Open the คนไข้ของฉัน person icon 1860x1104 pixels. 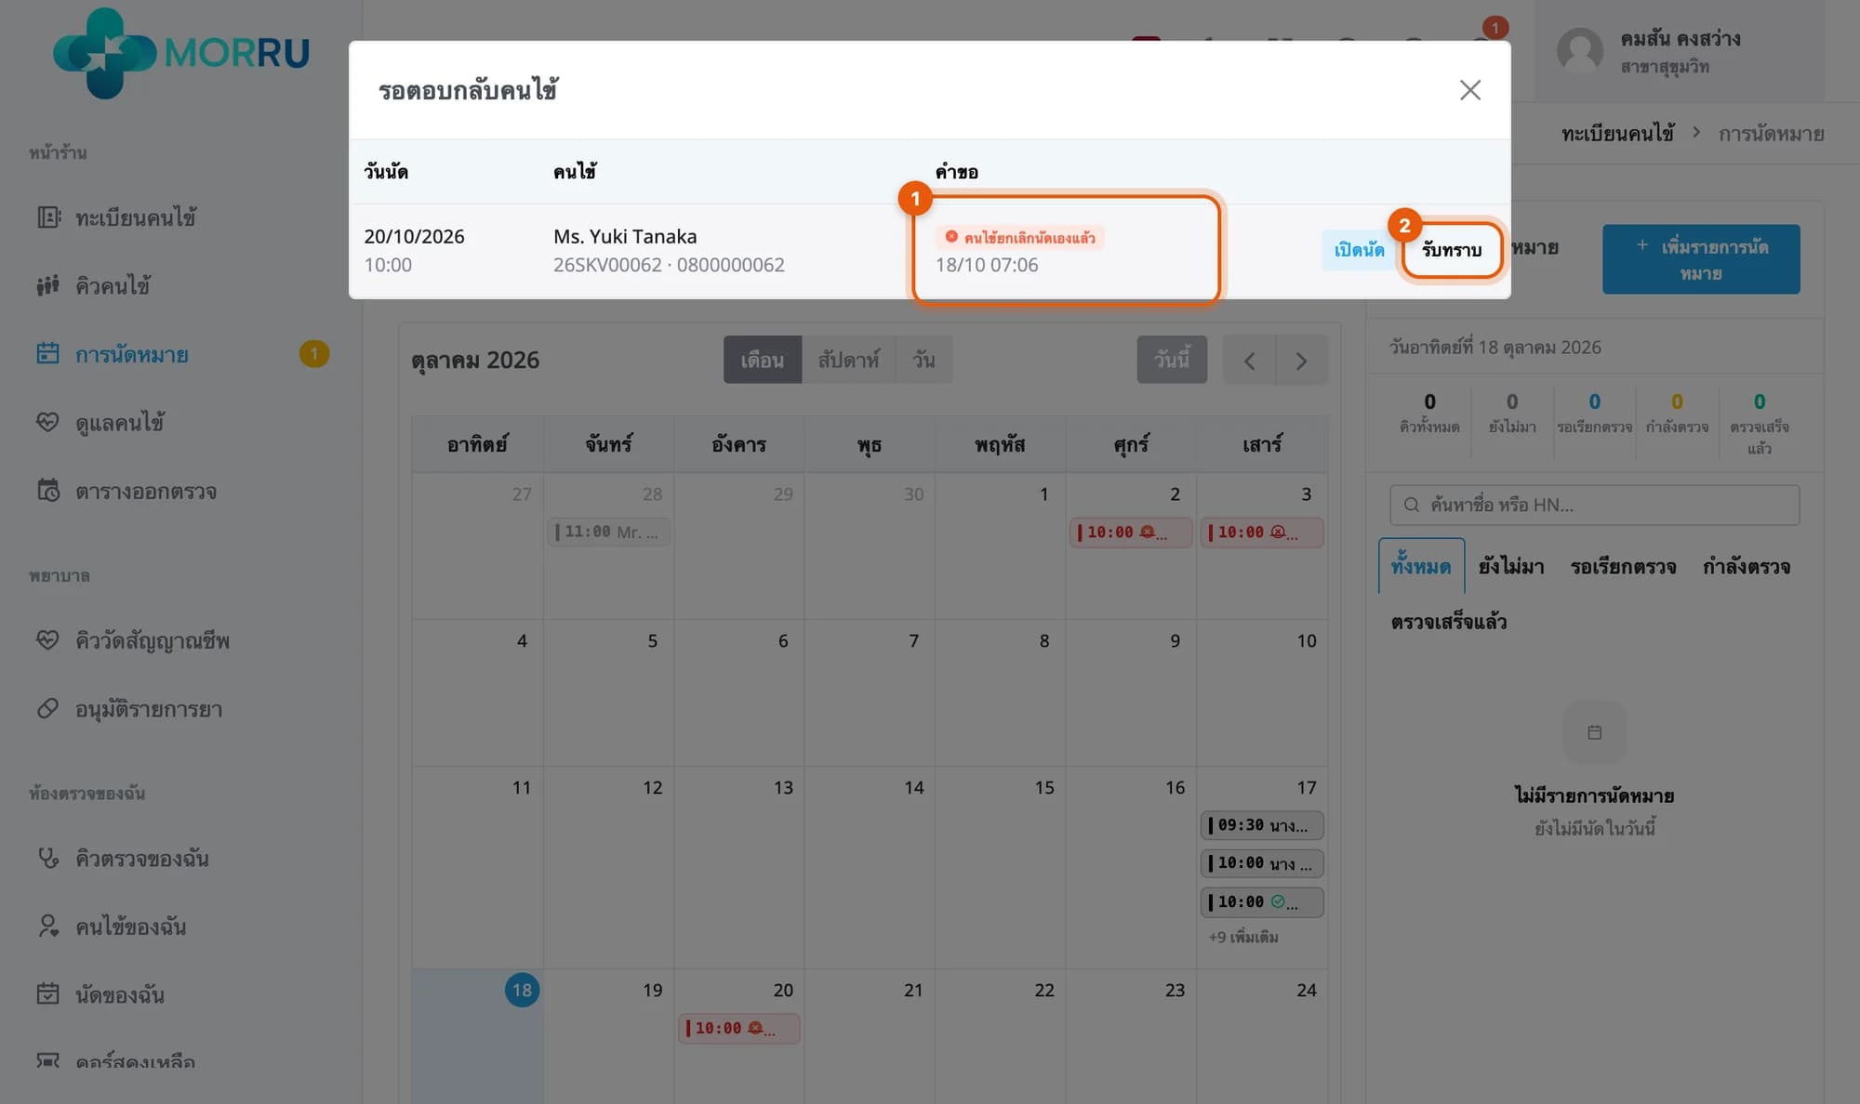48,927
